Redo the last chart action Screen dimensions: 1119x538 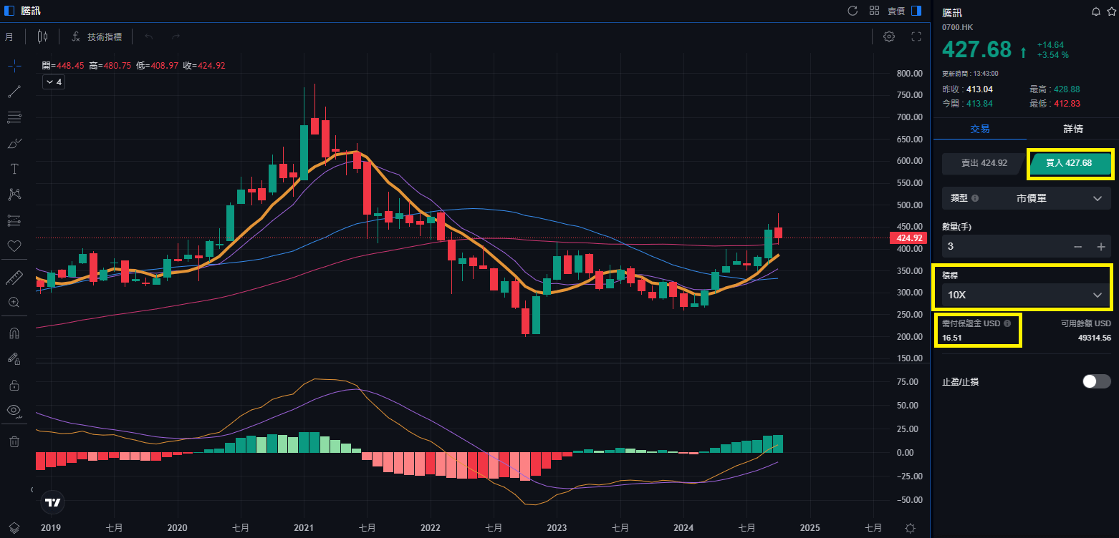click(176, 36)
